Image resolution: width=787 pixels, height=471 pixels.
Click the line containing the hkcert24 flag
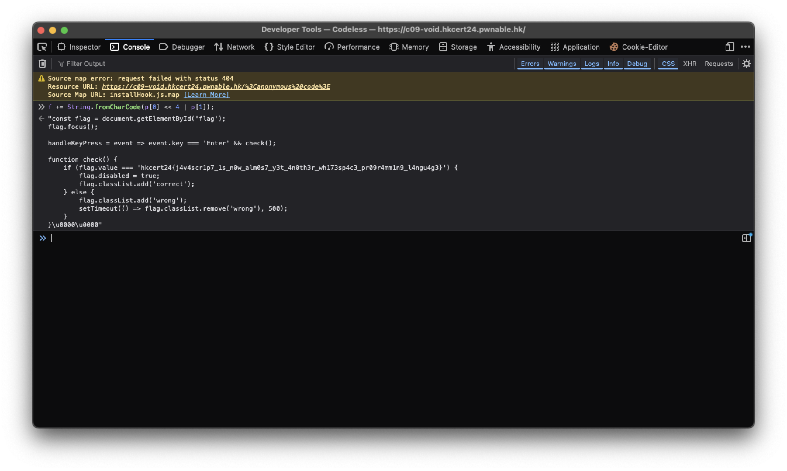(x=261, y=168)
